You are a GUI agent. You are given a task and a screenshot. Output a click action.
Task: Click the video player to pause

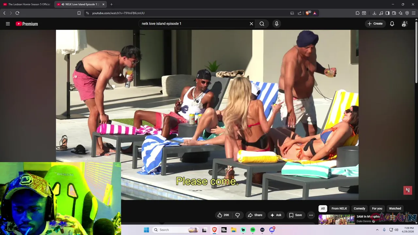pos(207,114)
